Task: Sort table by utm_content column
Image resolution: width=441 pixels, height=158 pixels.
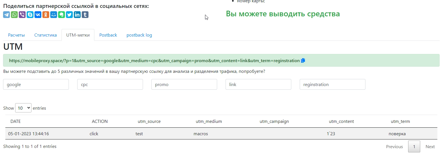Action: pos(341,121)
